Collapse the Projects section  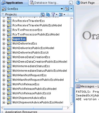click(3, 14)
